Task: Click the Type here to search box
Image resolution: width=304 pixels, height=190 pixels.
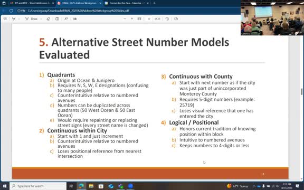Action: [38, 186]
